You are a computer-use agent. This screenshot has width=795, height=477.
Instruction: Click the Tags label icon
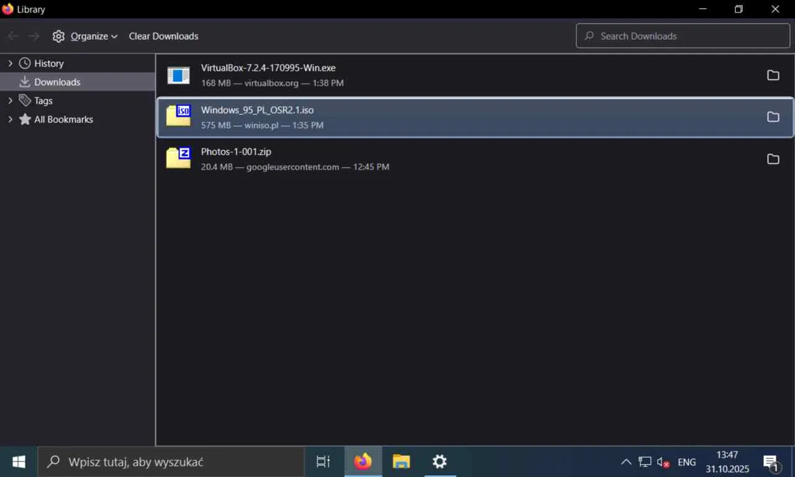25,101
